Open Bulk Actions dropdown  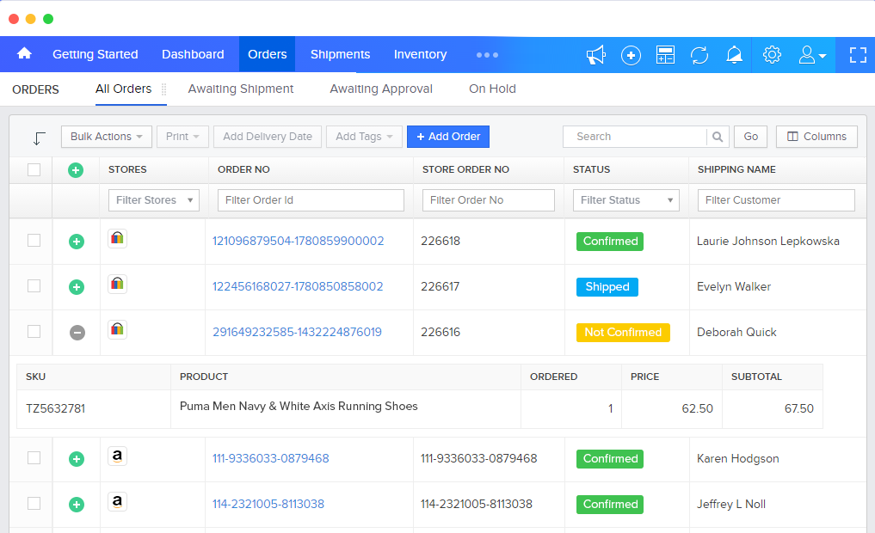[107, 137]
